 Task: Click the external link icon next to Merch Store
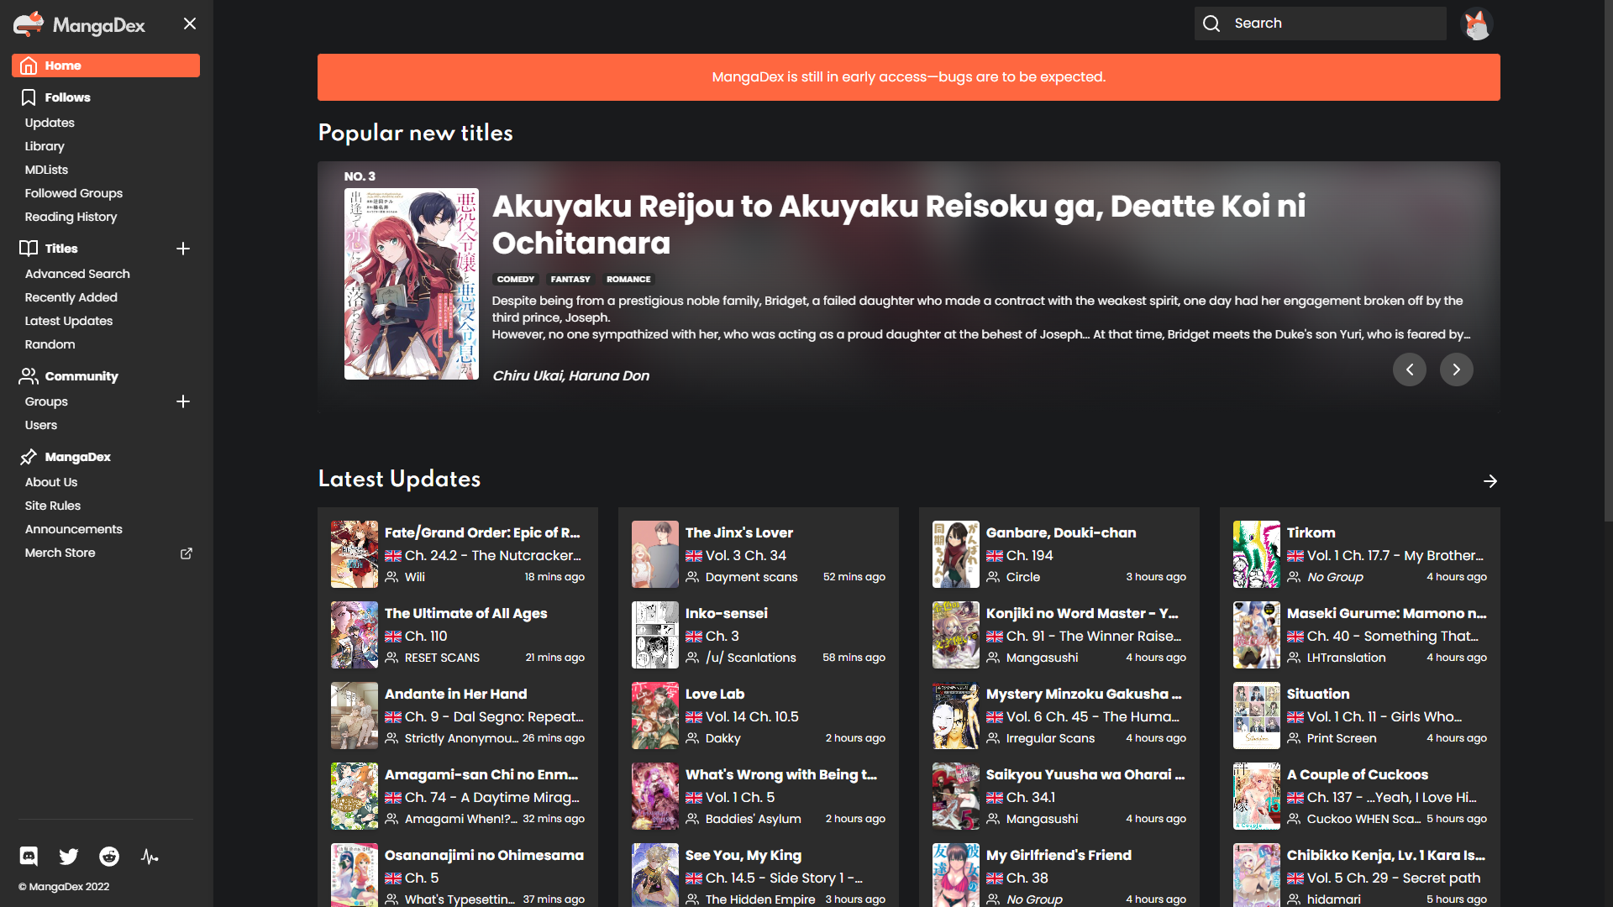pyautogui.click(x=187, y=553)
